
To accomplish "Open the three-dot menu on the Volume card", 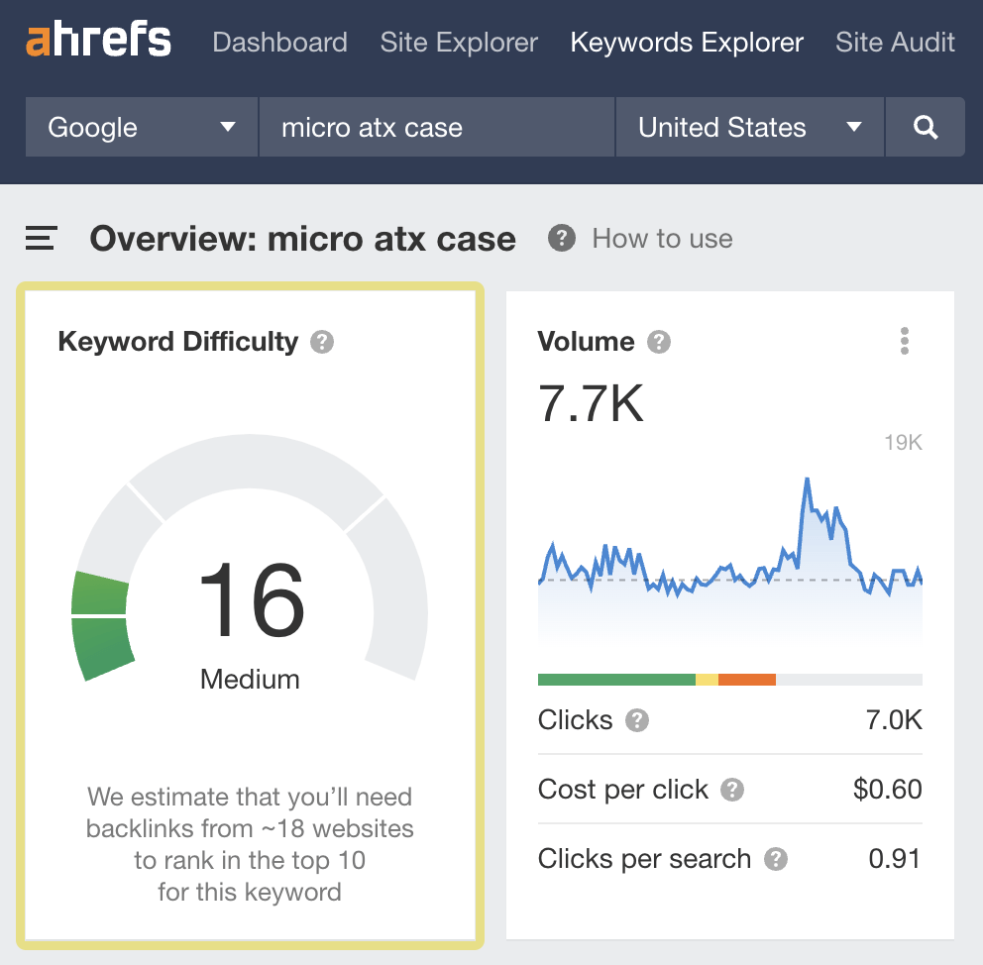I will [x=904, y=341].
